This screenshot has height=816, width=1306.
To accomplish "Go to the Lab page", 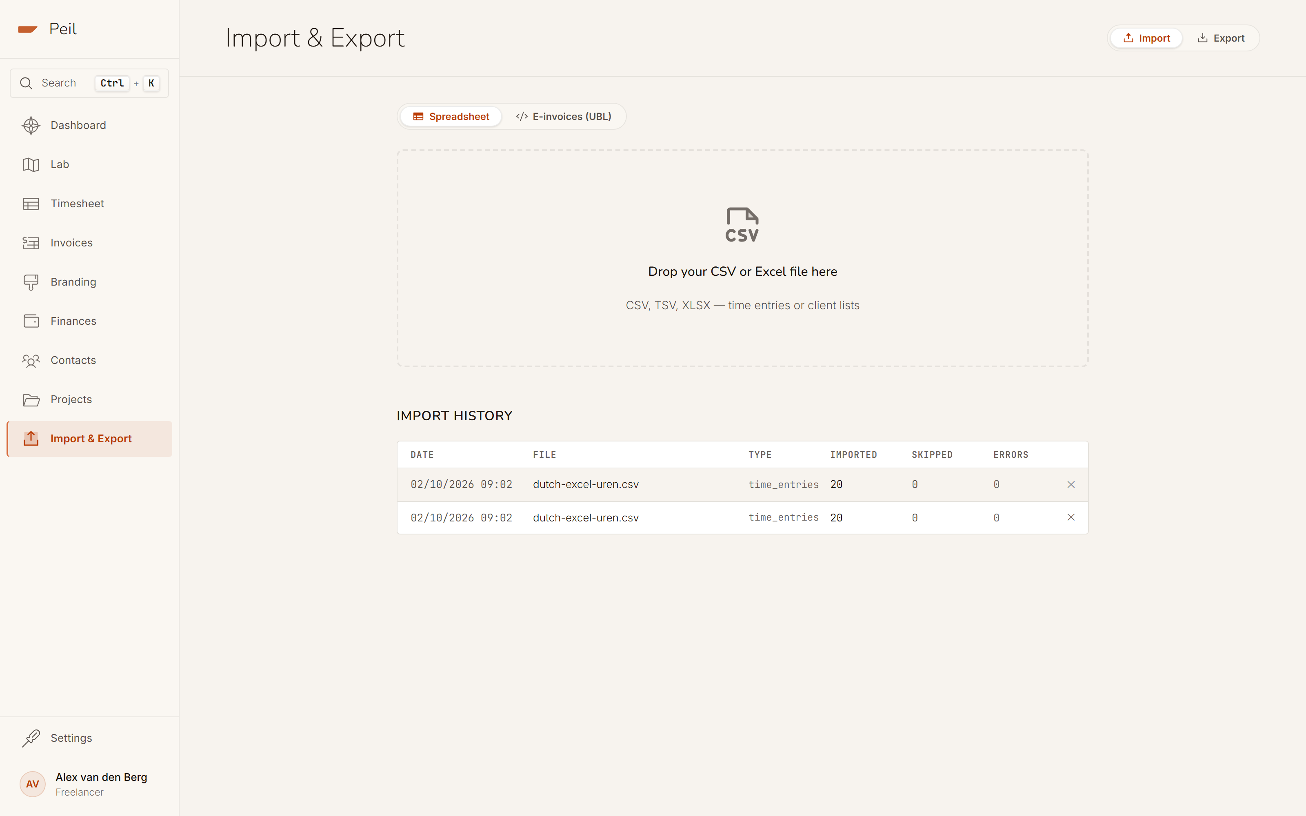I will 90,164.
